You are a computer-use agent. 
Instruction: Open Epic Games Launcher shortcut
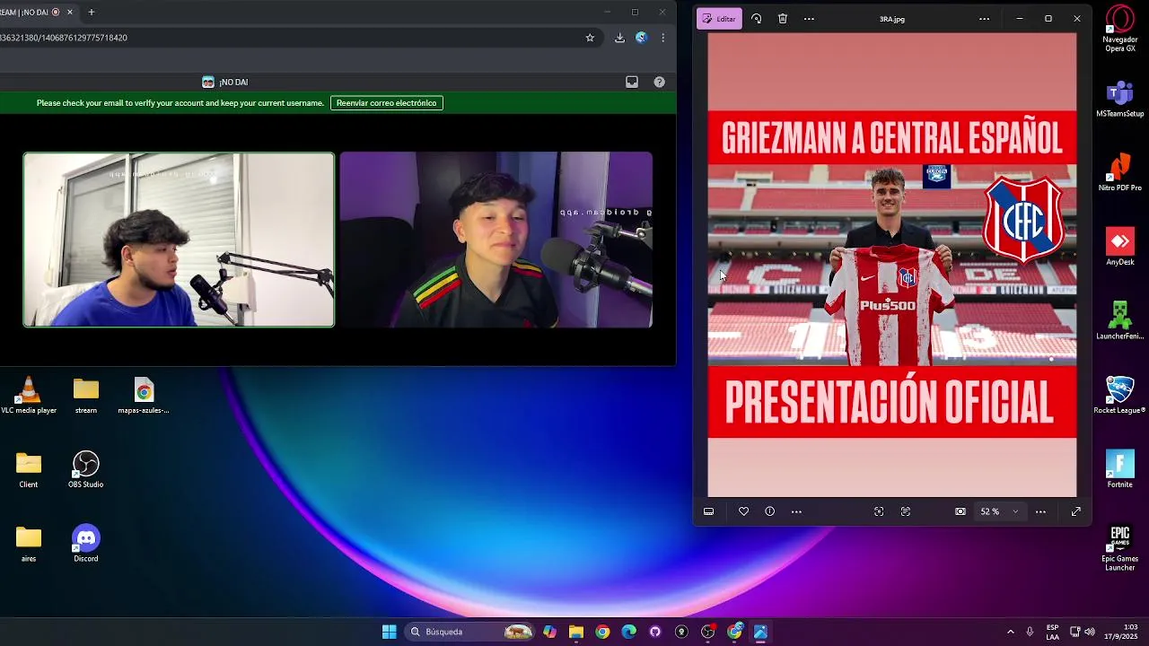click(1120, 548)
